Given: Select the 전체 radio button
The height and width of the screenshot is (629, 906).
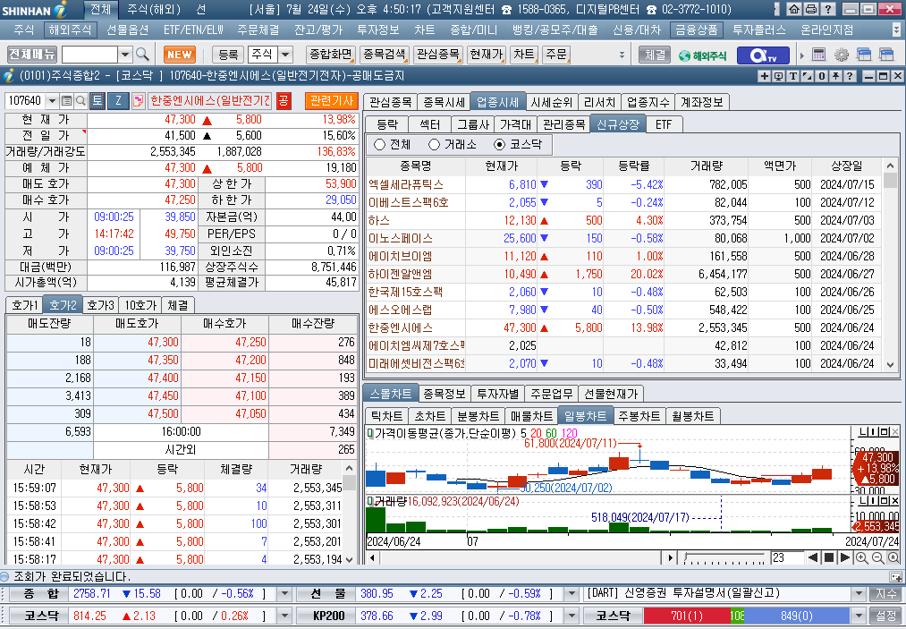Looking at the screenshot, I should (x=379, y=145).
